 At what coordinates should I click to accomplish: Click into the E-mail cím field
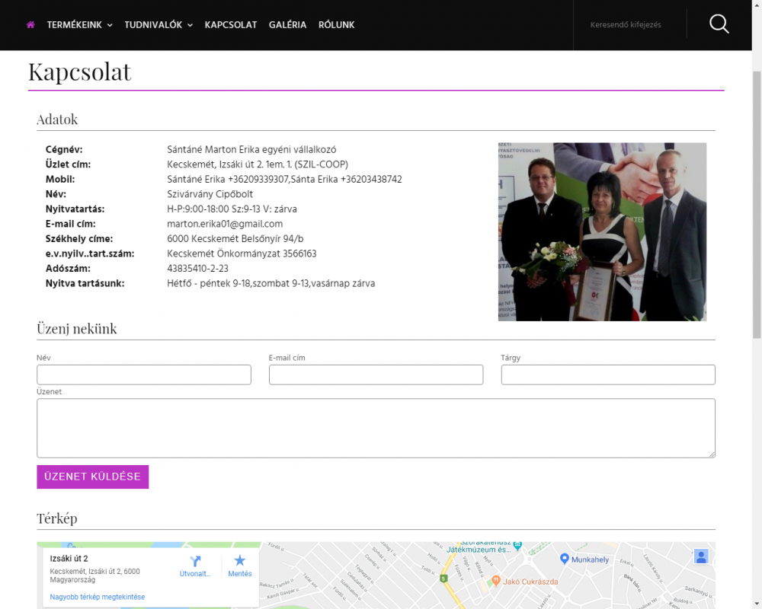[x=376, y=375]
